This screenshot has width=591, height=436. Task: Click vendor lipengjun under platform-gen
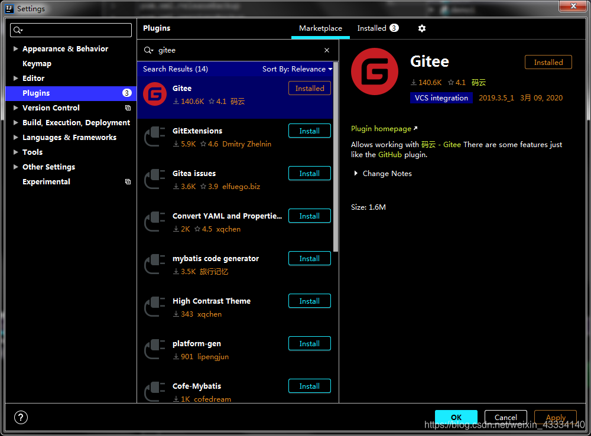[x=213, y=357]
